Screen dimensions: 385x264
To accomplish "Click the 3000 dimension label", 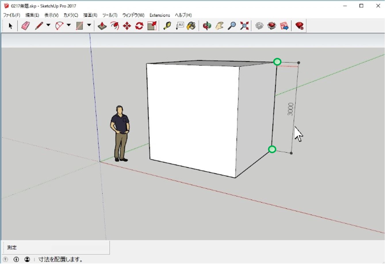I will click(x=291, y=109).
